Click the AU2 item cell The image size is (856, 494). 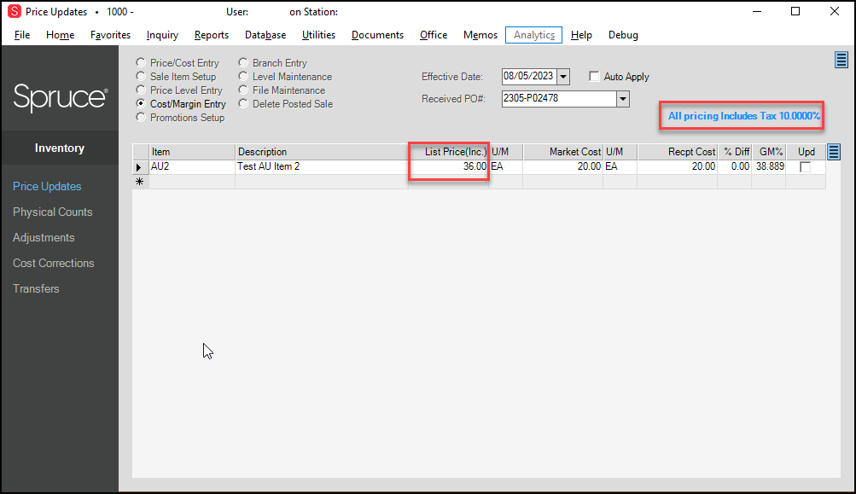[192, 166]
